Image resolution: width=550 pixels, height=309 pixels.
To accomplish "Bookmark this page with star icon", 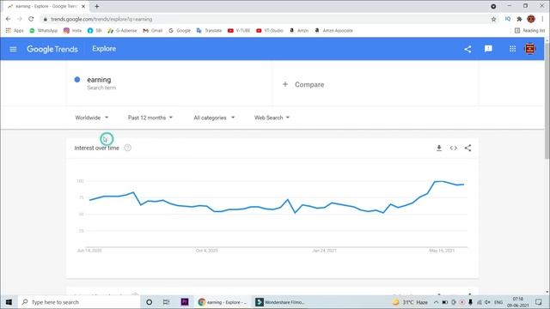I will pyautogui.click(x=493, y=19).
